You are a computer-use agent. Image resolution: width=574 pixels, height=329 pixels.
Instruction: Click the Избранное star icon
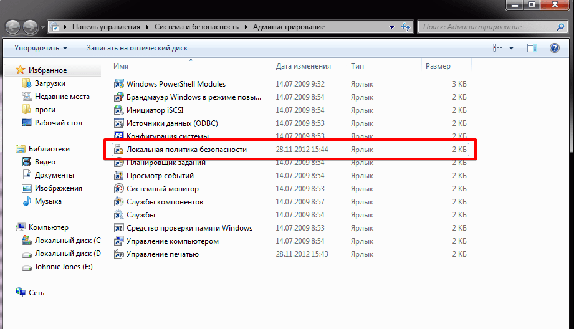pyautogui.click(x=21, y=70)
